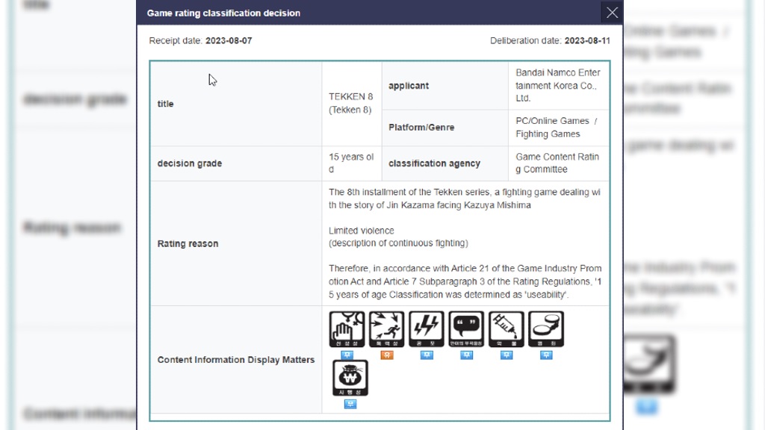Click the blue badge under the sexuality icon
This screenshot has width=765, height=430.
click(x=347, y=355)
